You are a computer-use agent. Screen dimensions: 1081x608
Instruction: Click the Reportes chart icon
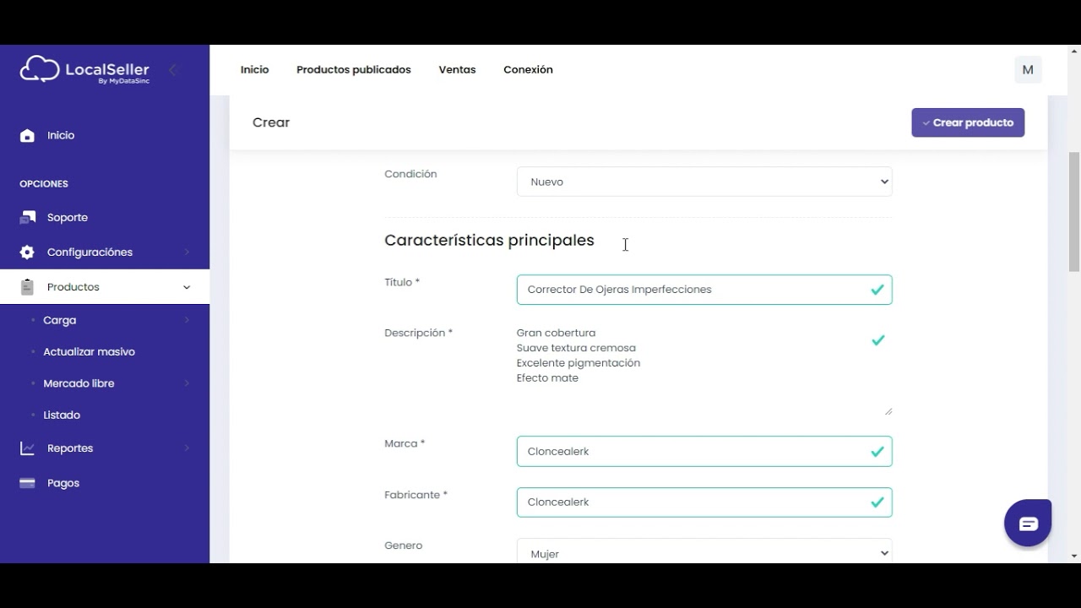pyautogui.click(x=27, y=448)
